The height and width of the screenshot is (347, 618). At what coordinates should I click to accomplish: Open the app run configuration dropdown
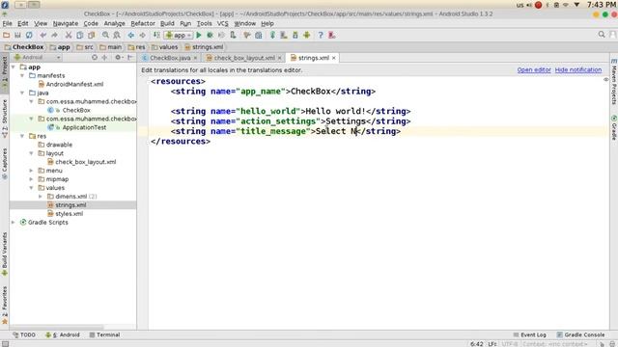[x=179, y=35]
